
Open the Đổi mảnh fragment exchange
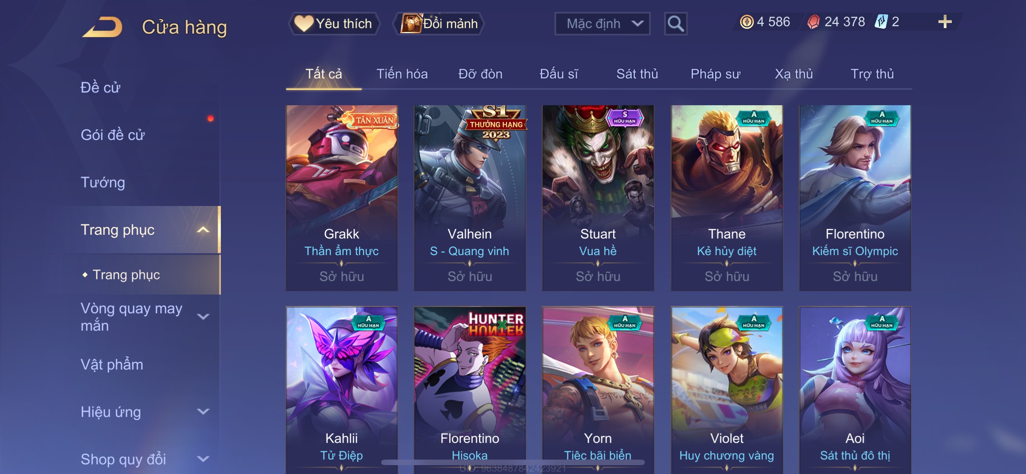(x=439, y=24)
